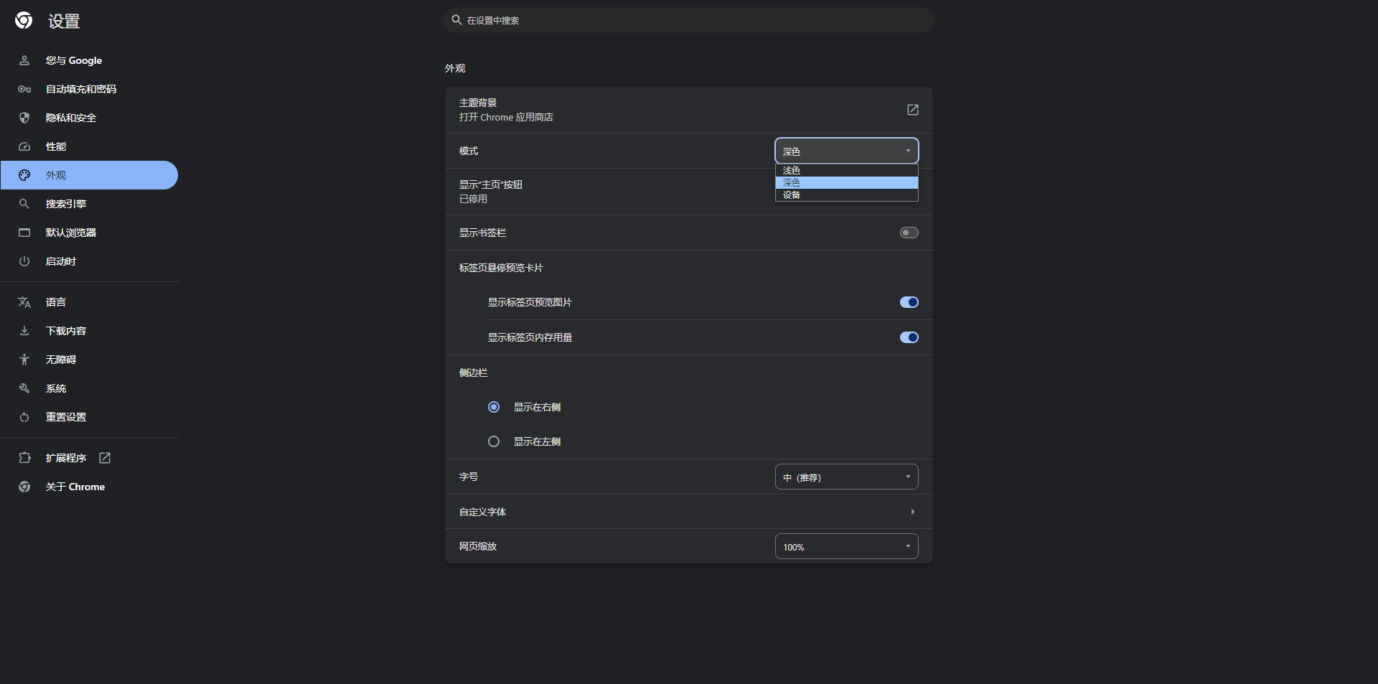1378x684 pixels.
Task: Open the 字号 dropdown
Action: pos(845,477)
